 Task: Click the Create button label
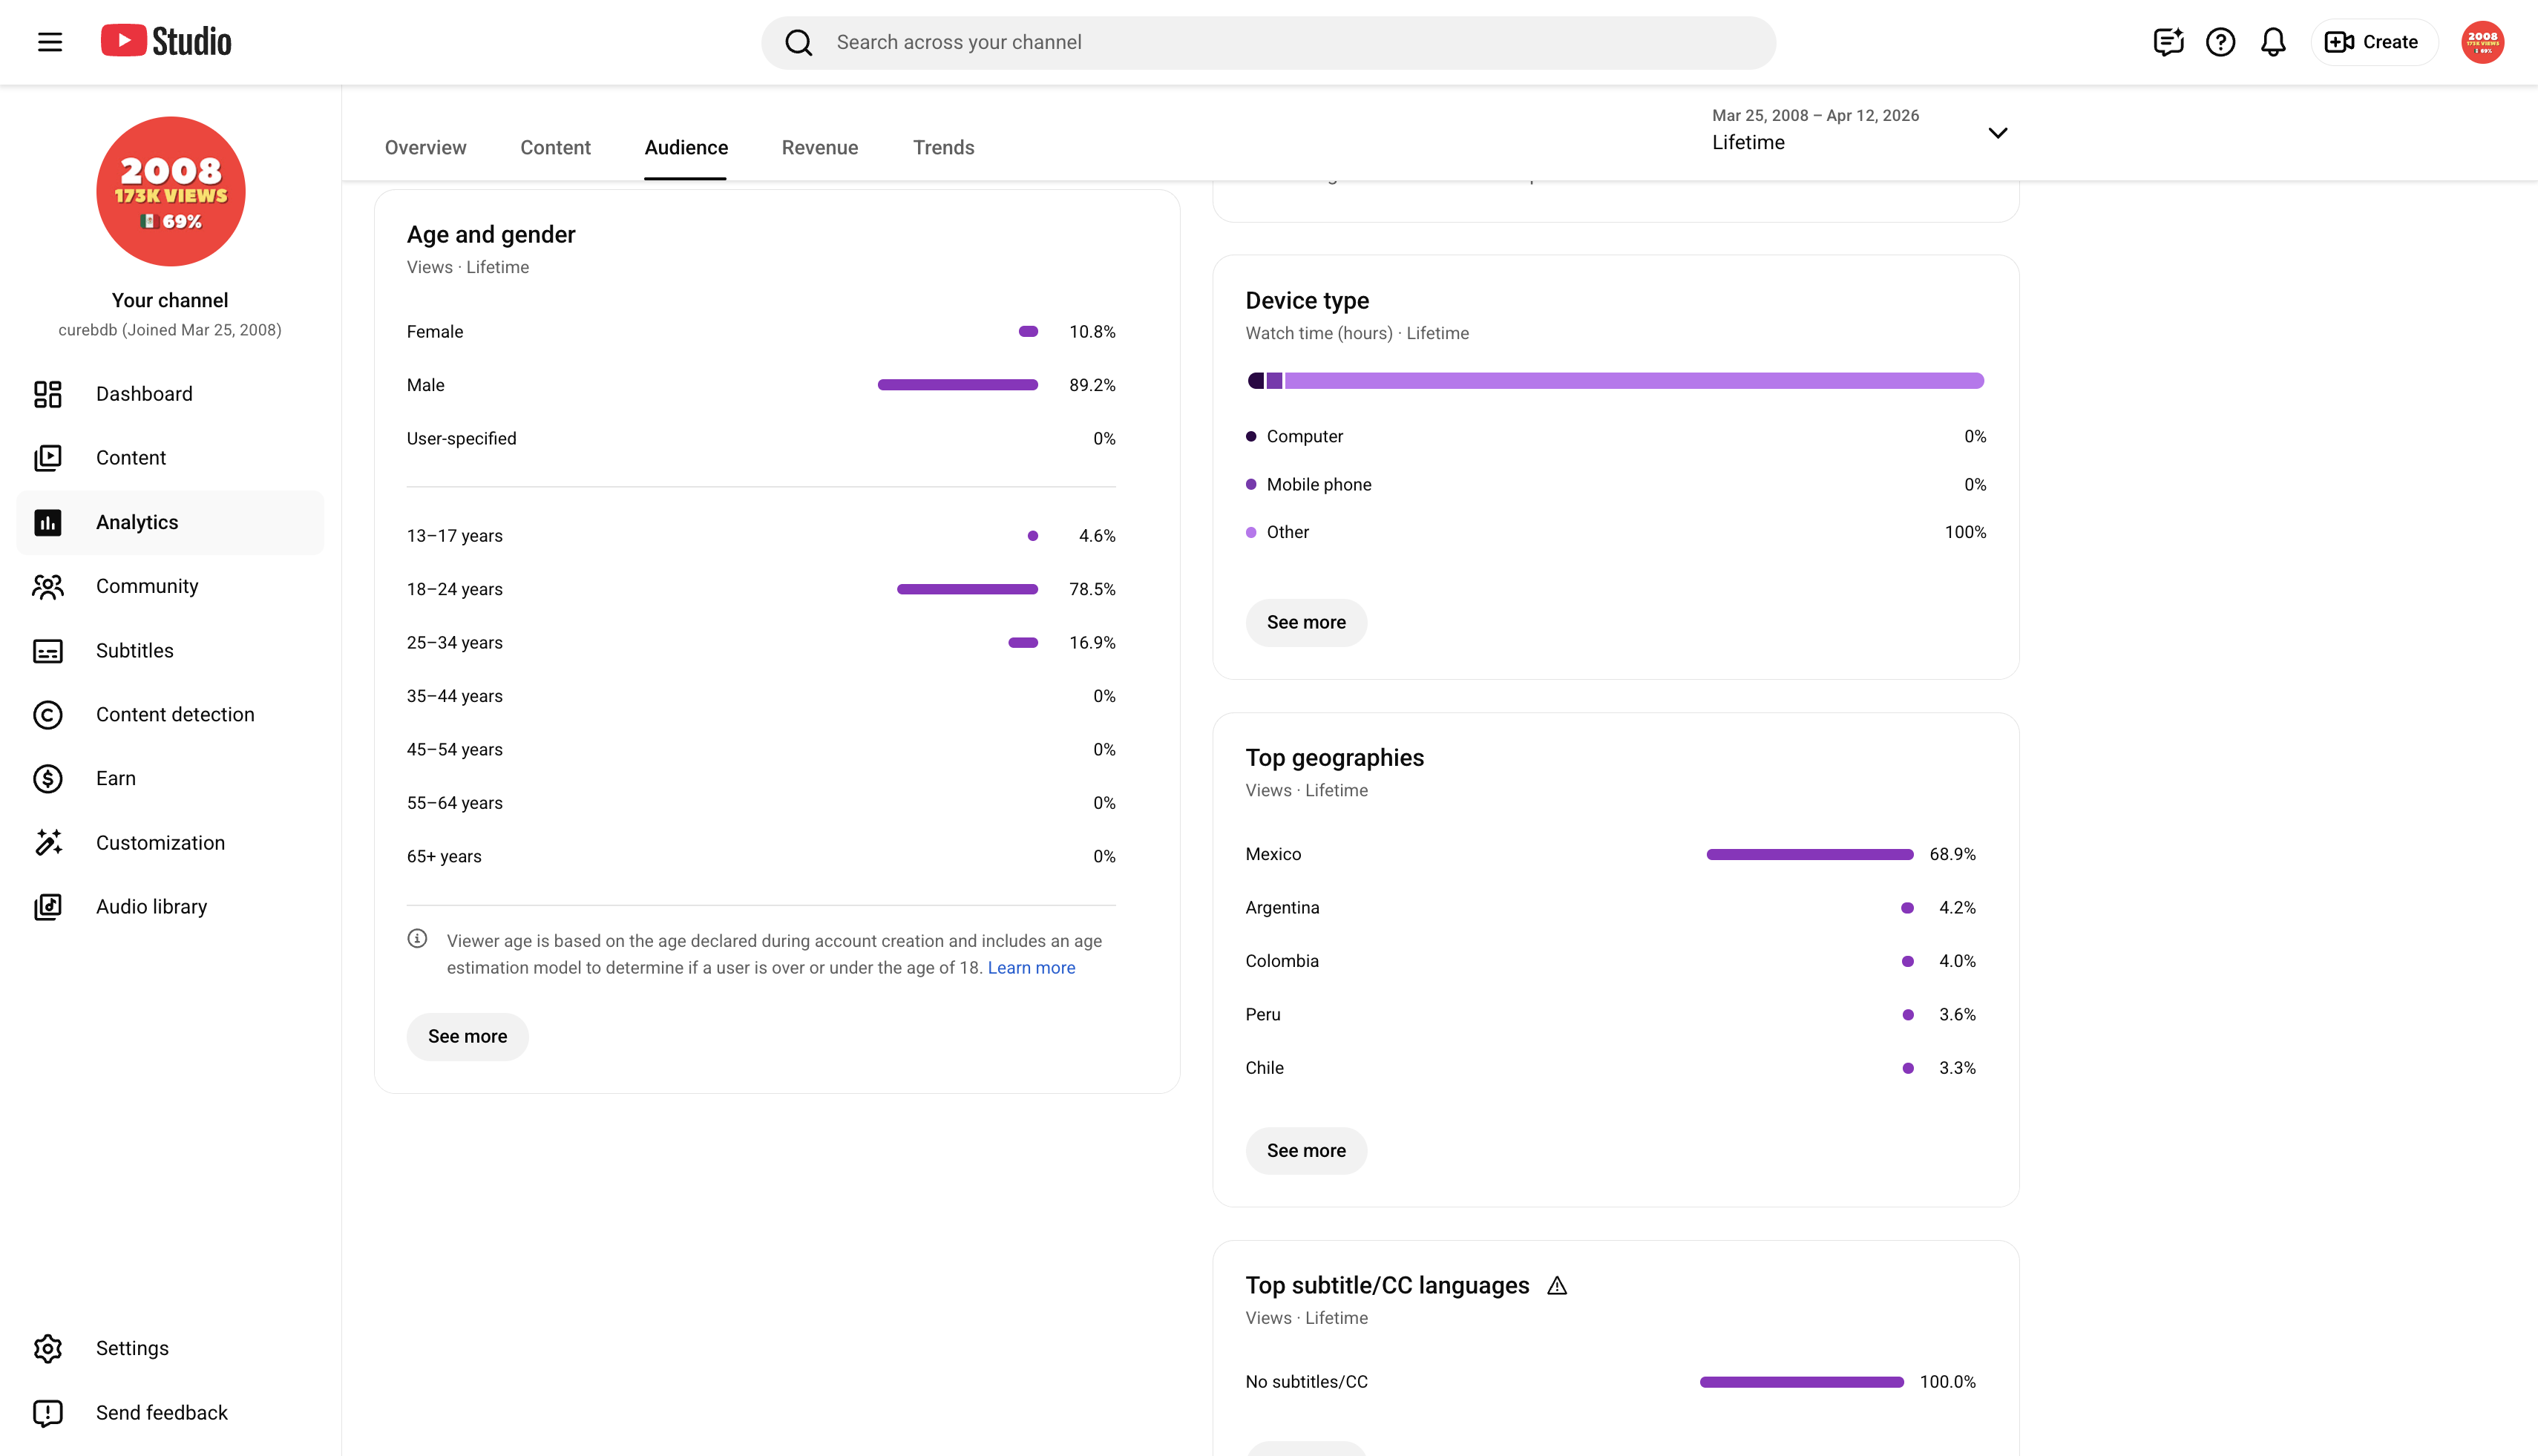coord(2390,42)
